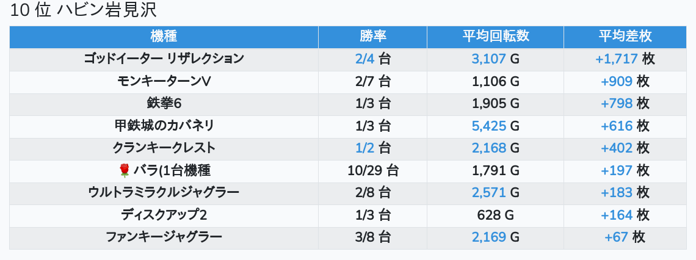
Task: Sort by the 平均差枚 column header
Action: (625, 37)
